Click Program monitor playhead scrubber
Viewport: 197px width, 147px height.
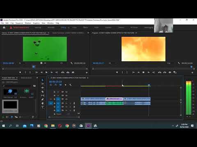[192, 67]
